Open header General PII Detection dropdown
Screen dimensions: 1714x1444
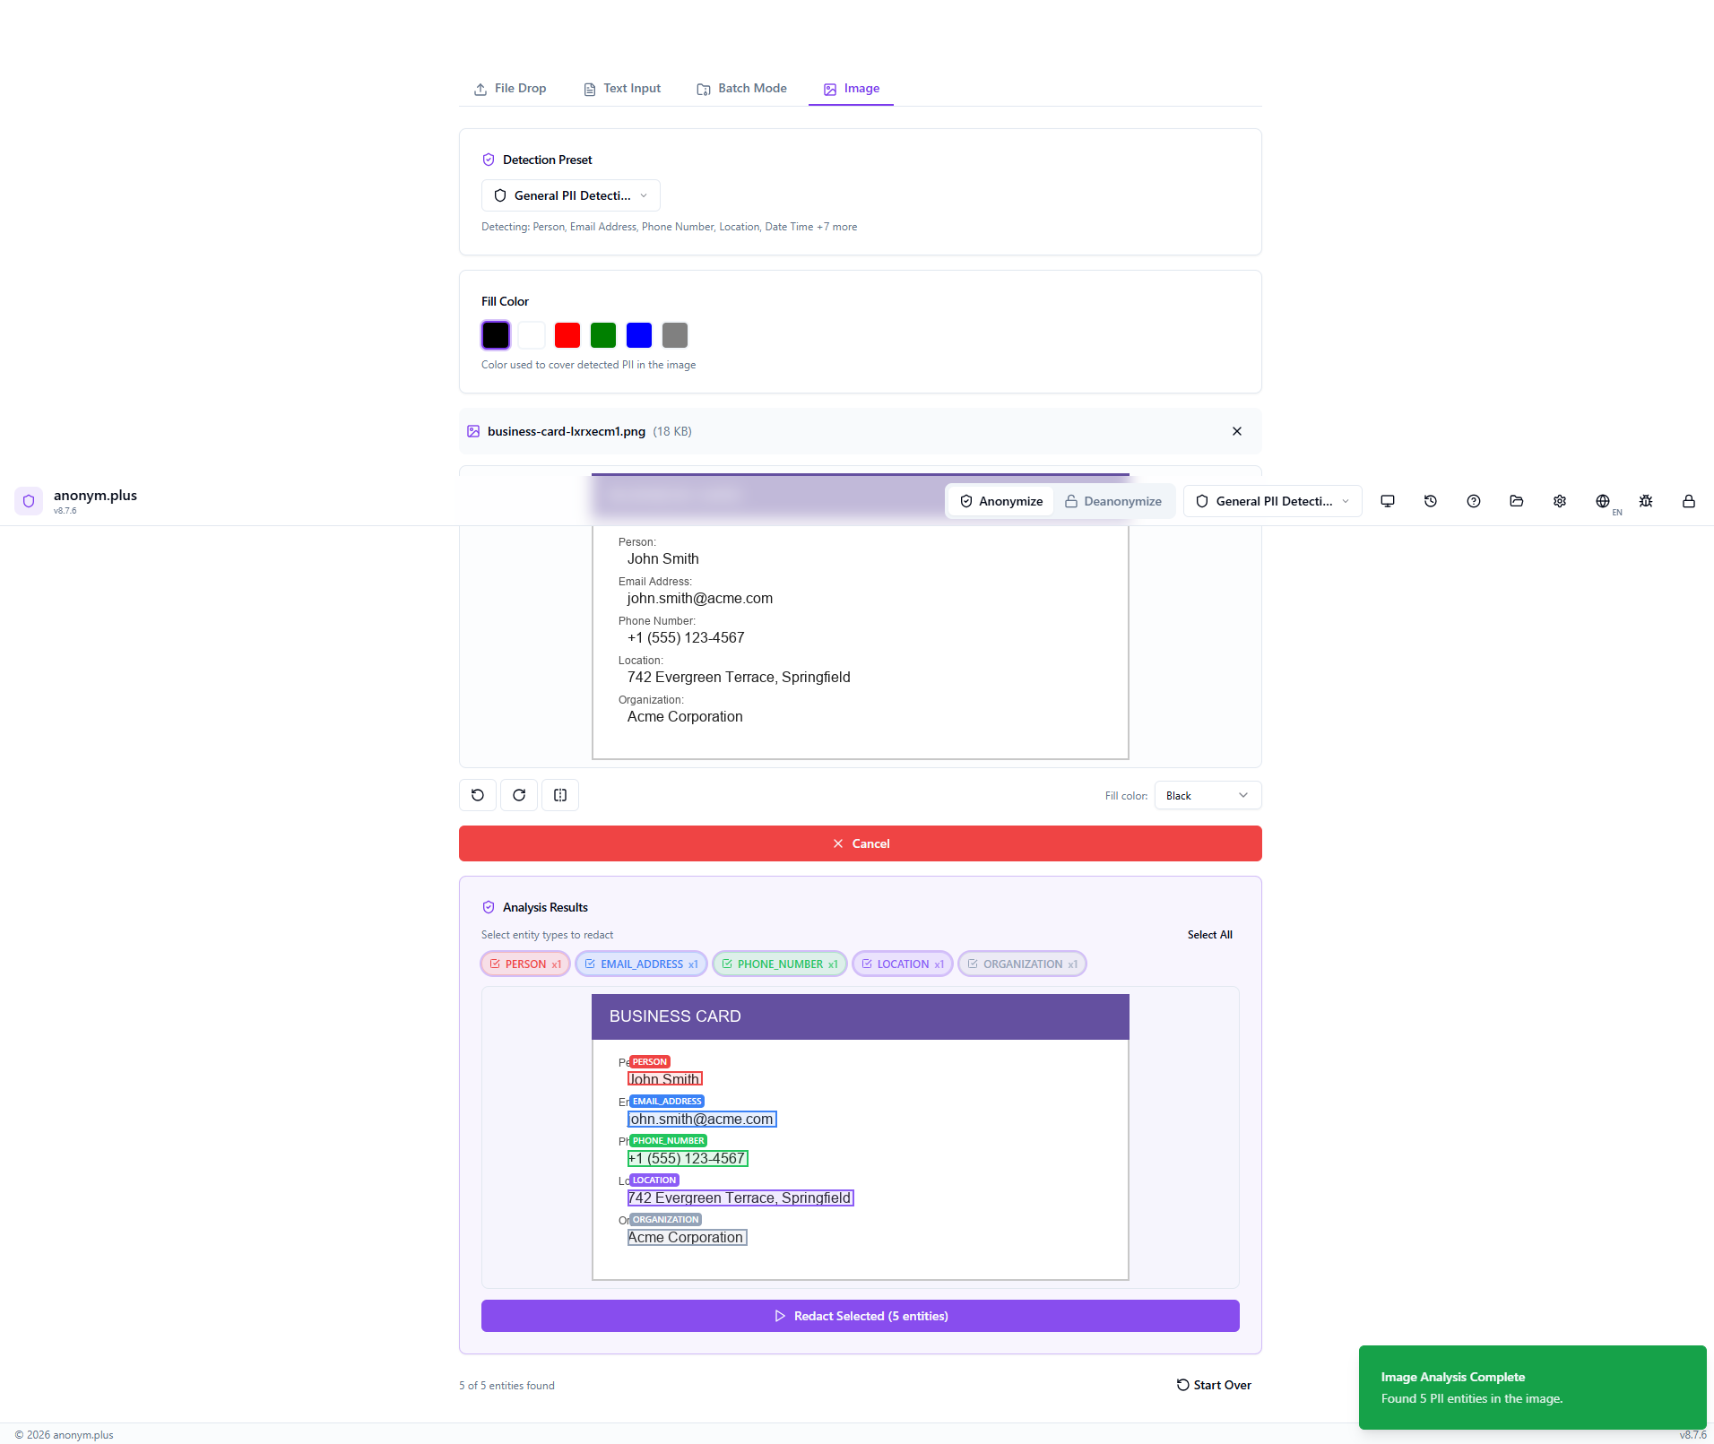[1272, 501]
